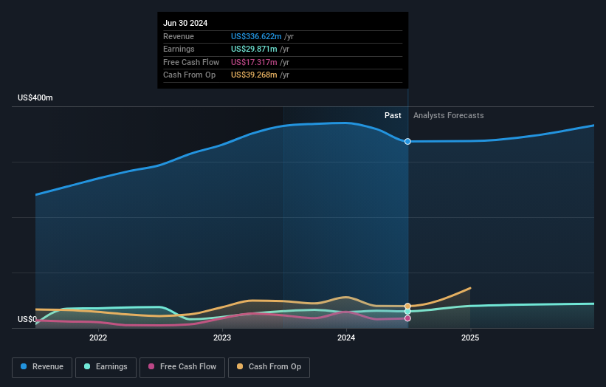The image size is (606, 387).
Task: Select the 2022 x-axis label
Action: tap(98, 338)
